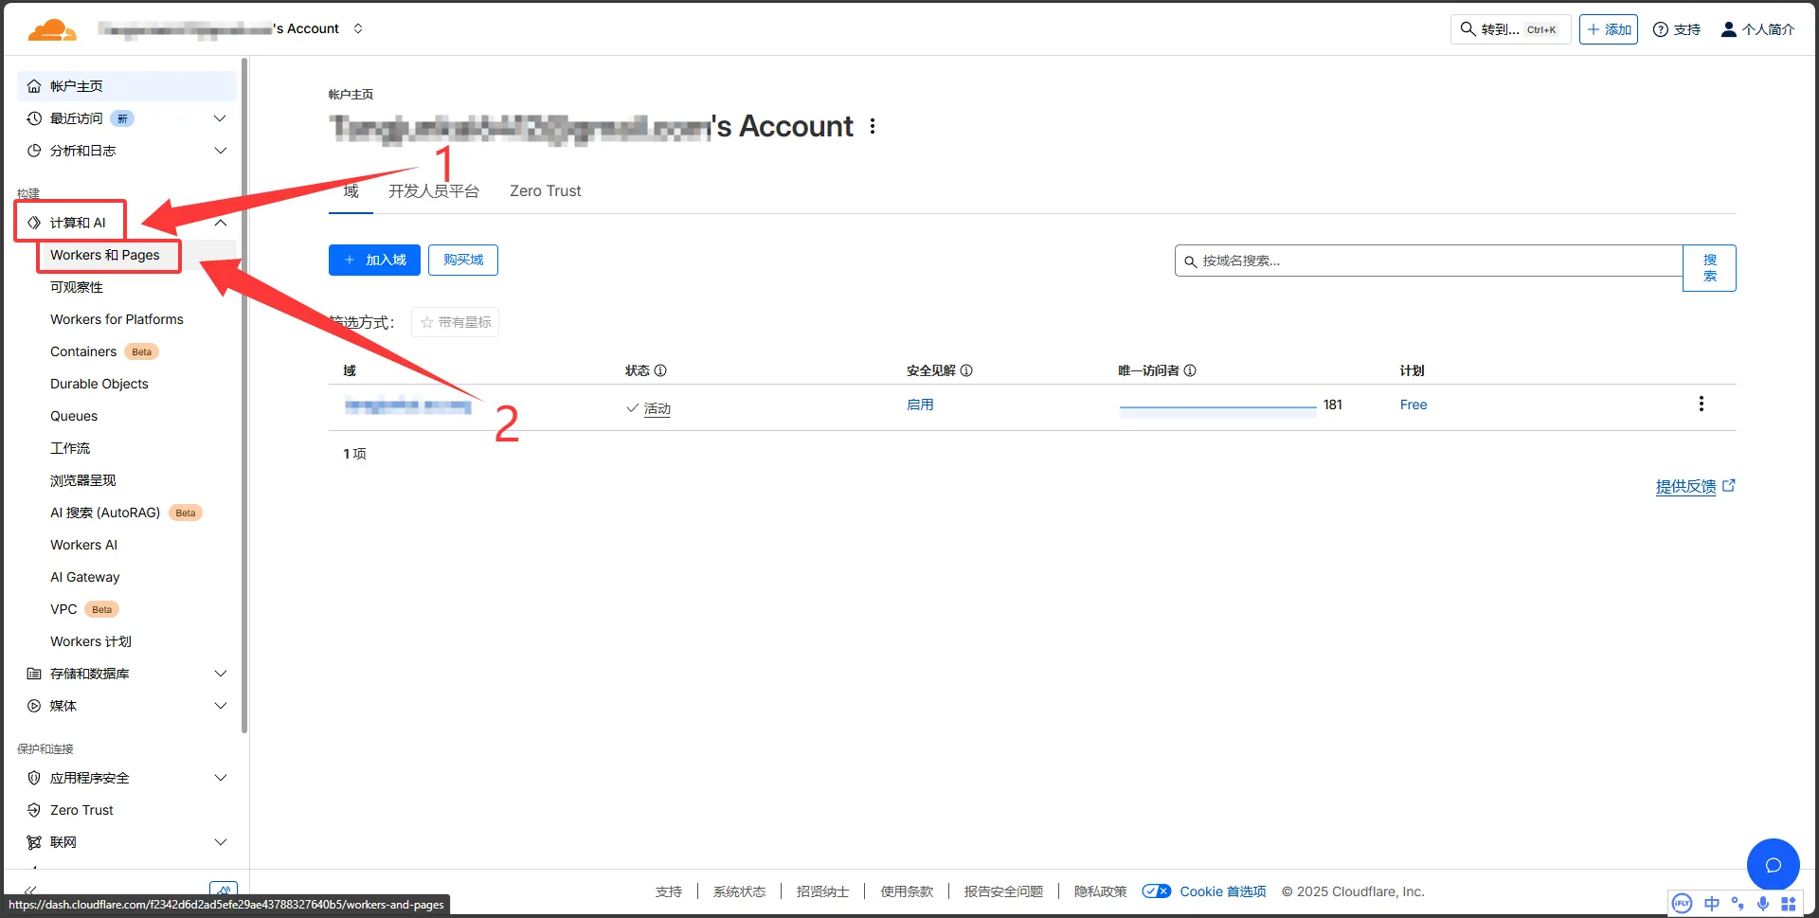1819x918 pixels.
Task: Open AI 搜索 (AutoRAG)
Action: click(x=105, y=513)
